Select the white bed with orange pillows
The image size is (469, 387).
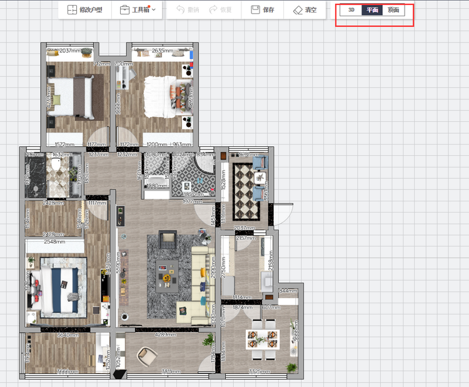pyautogui.click(x=168, y=97)
